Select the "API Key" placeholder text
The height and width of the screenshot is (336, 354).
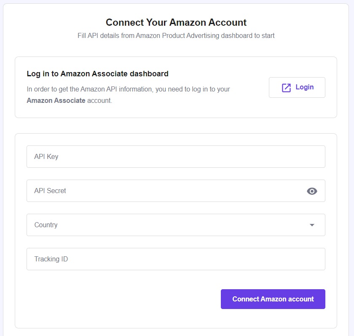(46, 156)
